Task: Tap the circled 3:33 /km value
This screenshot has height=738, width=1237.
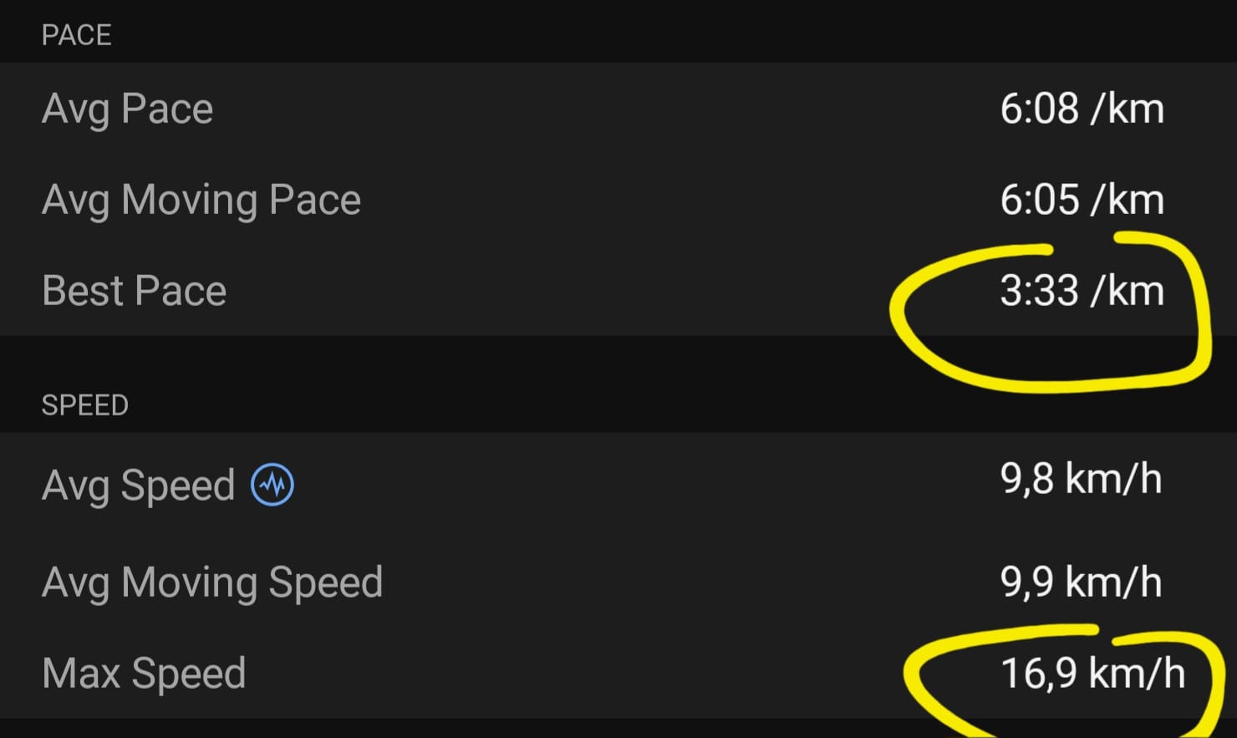Action: (1082, 291)
